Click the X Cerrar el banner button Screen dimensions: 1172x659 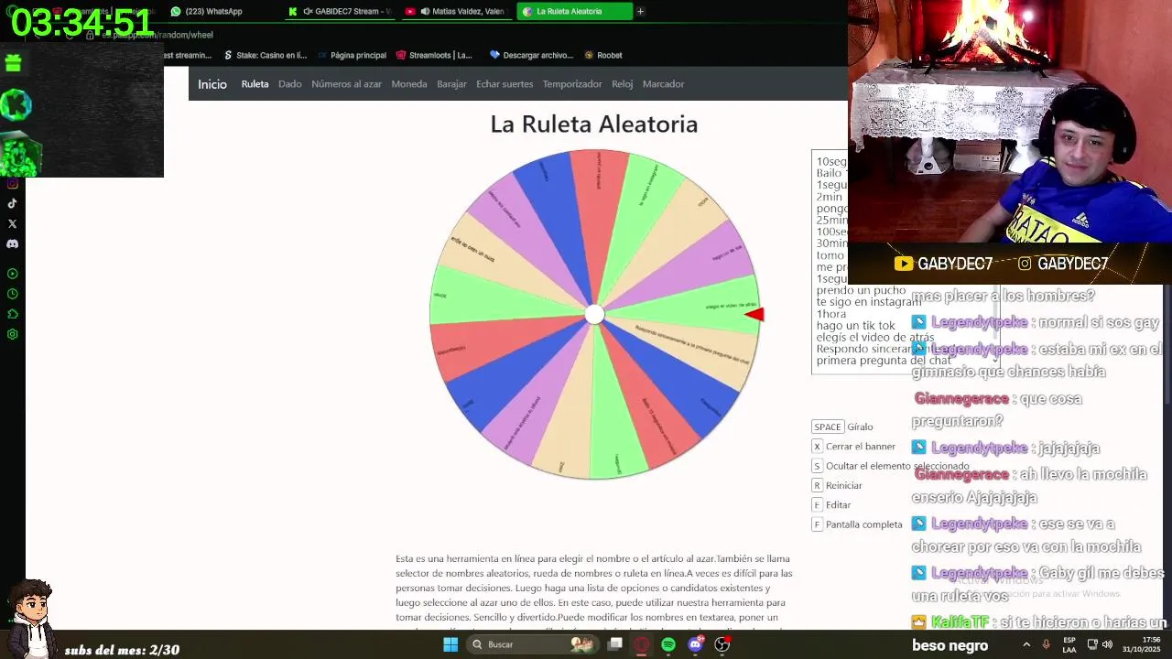pyautogui.click(x=853, y=447)
